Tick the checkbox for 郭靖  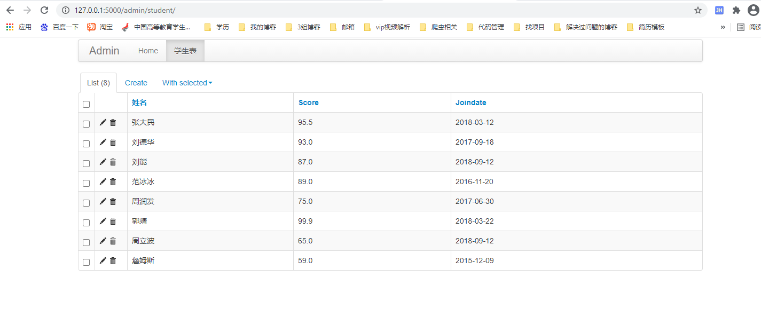coord(86,223)
